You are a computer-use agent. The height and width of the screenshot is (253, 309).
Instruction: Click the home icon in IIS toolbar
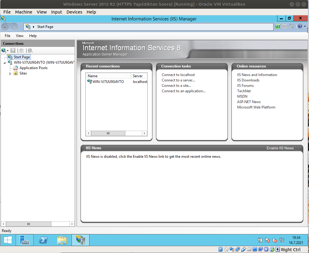292,26
